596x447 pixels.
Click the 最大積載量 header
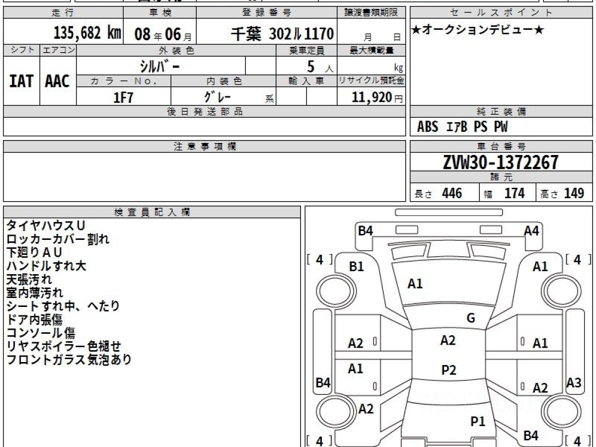pos(372,50)
